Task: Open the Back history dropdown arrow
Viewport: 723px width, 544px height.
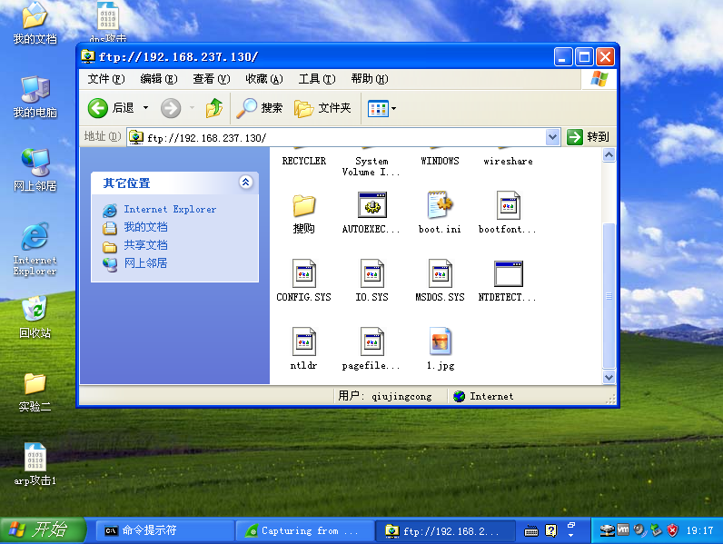Action: [x=145, y=108]
